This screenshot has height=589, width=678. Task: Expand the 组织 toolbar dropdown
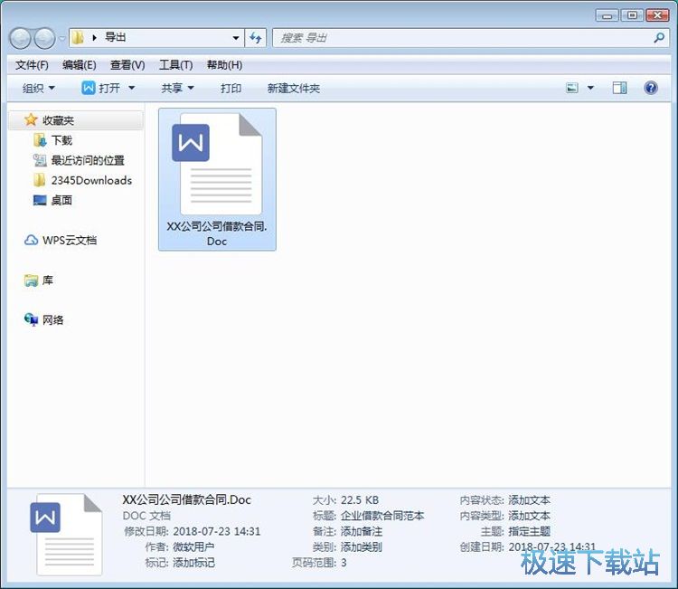39,89
